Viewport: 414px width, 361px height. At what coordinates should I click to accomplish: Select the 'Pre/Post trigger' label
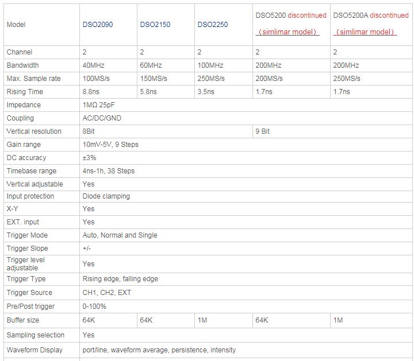(30, 306)
